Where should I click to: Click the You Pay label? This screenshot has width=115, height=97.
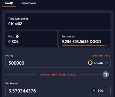pyautogui.click(x=9, y=56)
